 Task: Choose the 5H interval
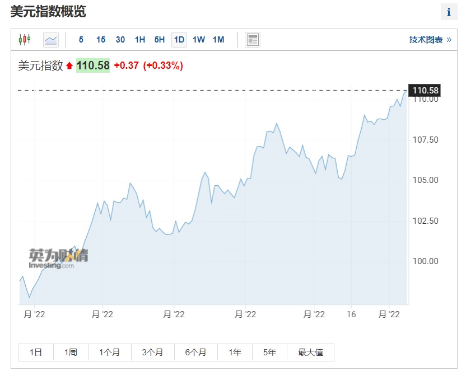(160, 40)
